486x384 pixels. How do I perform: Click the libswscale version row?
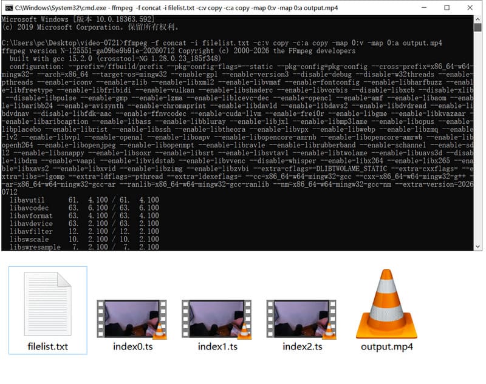pos(84,239)
